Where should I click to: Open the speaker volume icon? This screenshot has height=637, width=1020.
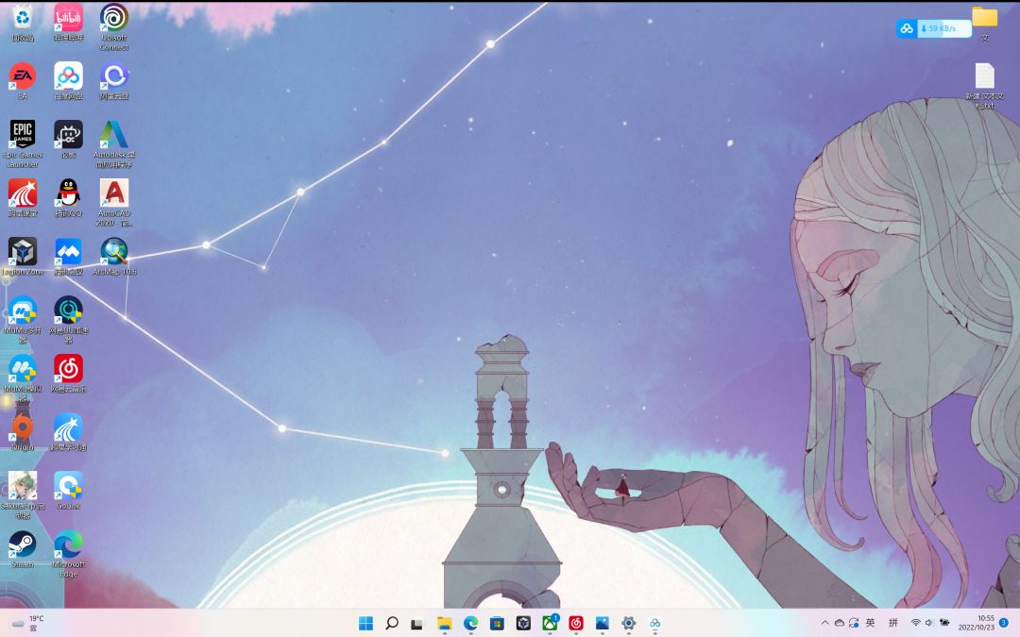(929, 623)
